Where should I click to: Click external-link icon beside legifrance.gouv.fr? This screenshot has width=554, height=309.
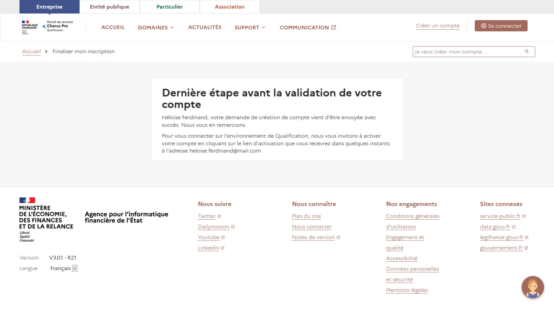pos(527,237)
